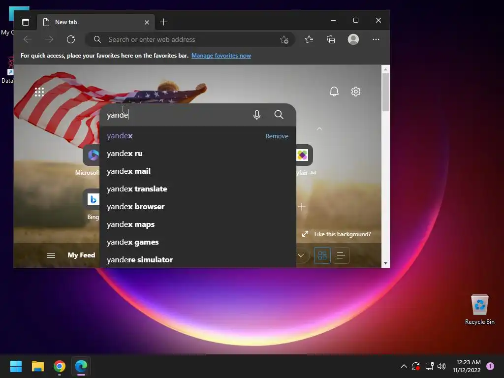The height and width of the screenshot is (378, 504).
Task: Open the notification count badge
Action: 490,366
